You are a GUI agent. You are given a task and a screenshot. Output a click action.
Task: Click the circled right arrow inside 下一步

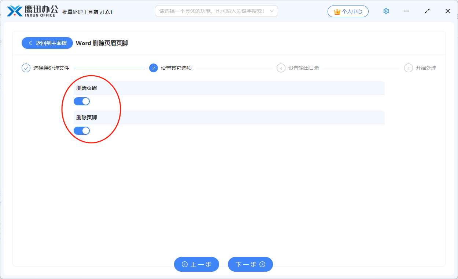(x=262, y=264)
